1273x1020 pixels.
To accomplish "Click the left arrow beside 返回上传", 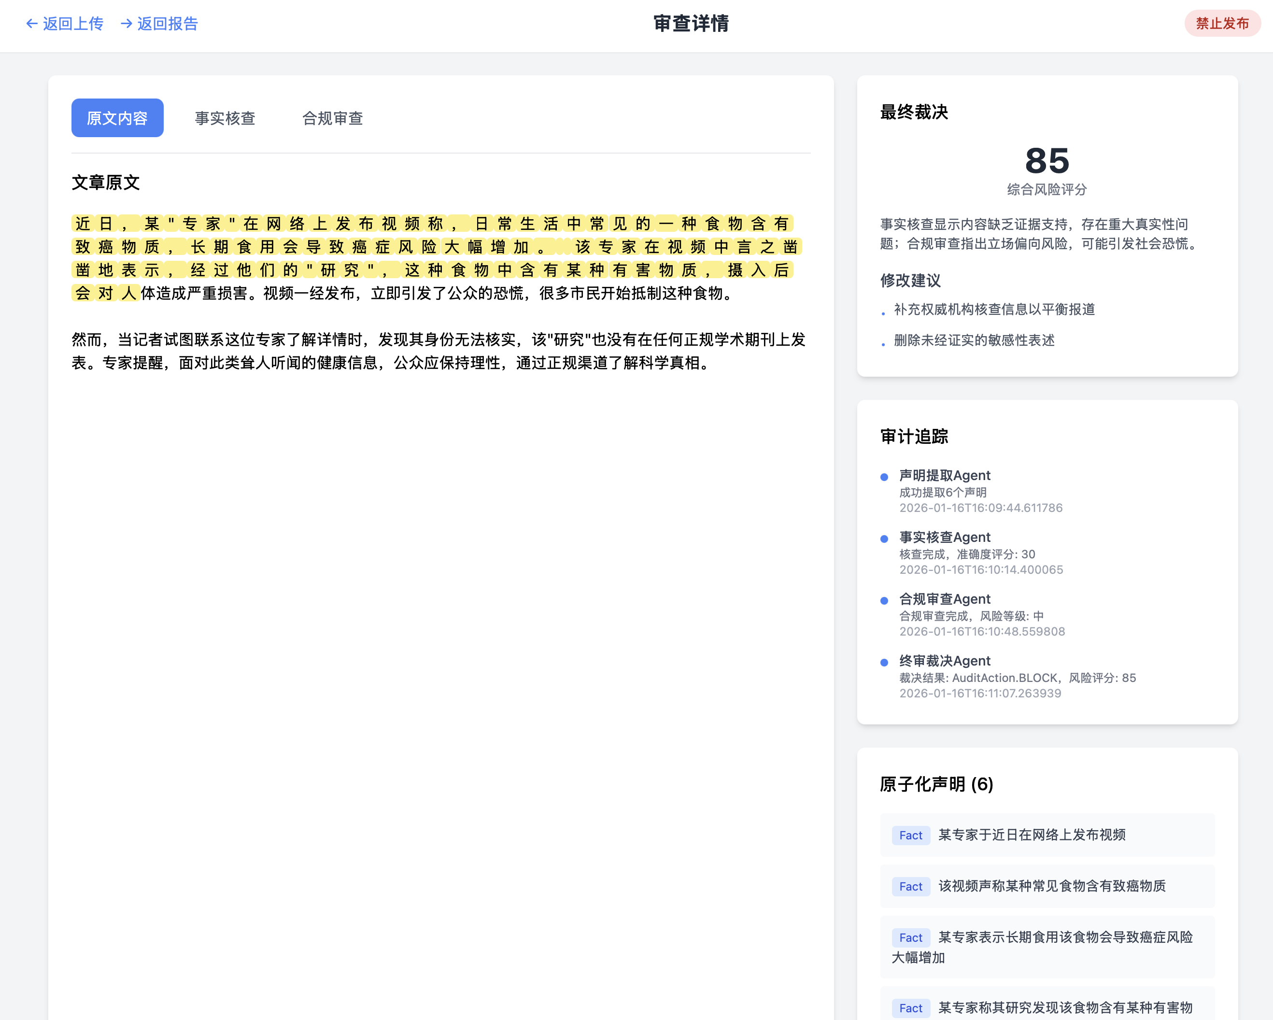I will 32,24.
